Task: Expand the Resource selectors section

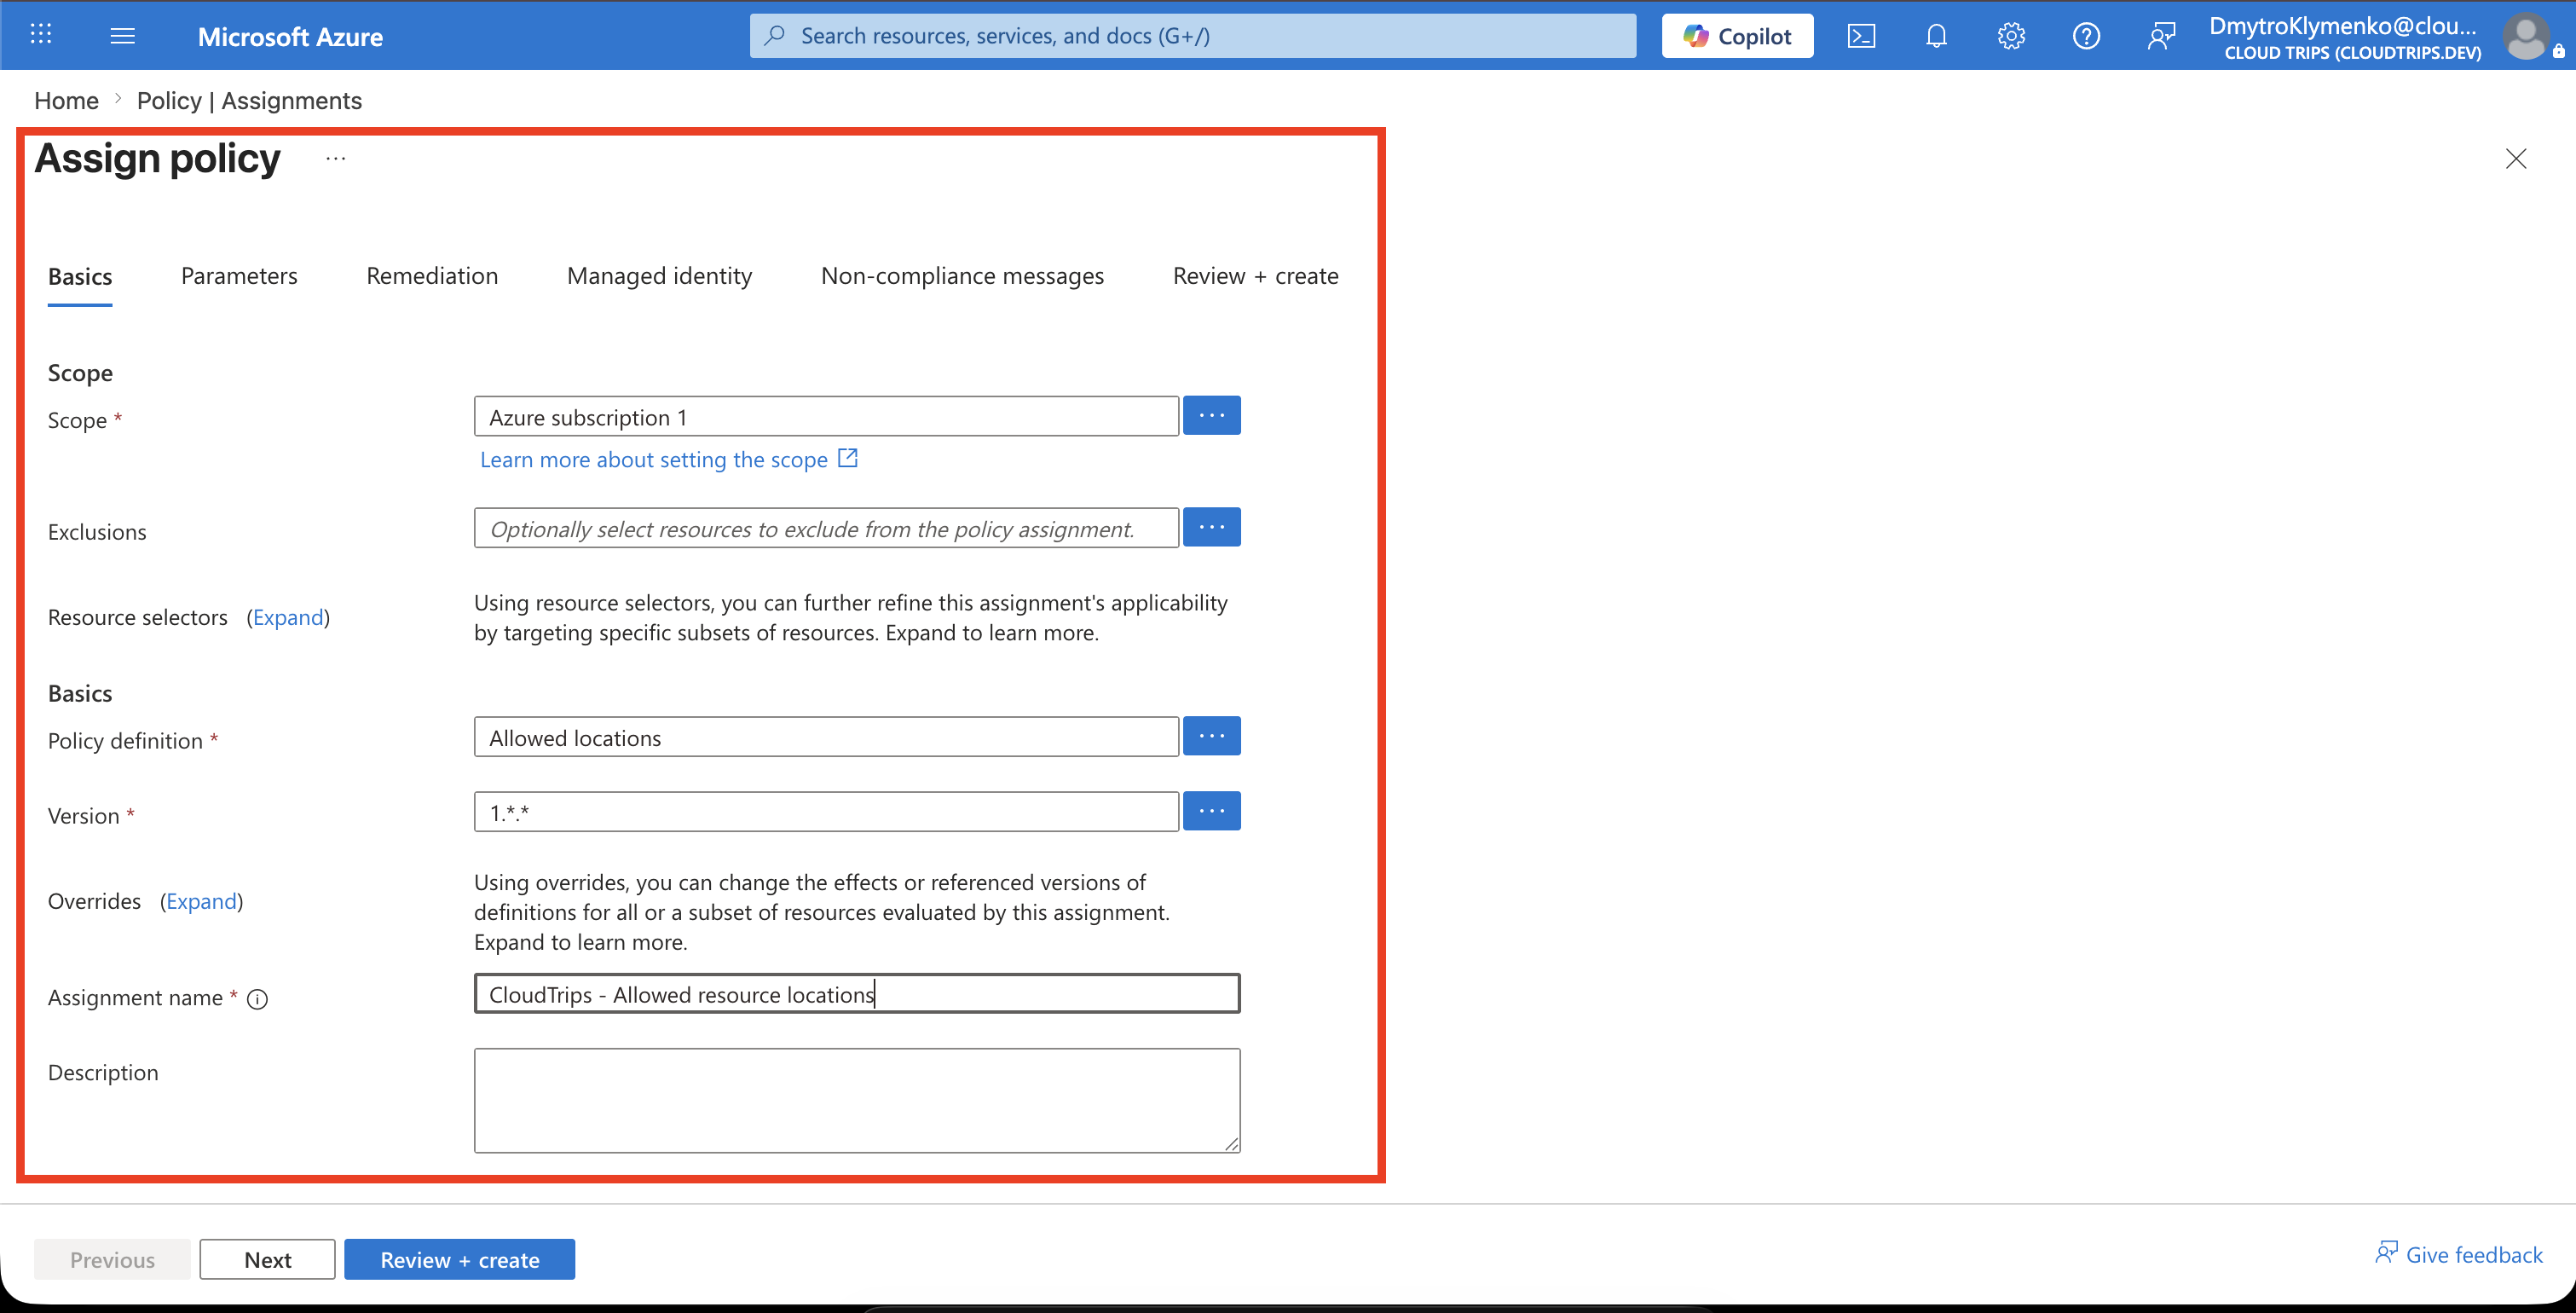Action: 288,617
